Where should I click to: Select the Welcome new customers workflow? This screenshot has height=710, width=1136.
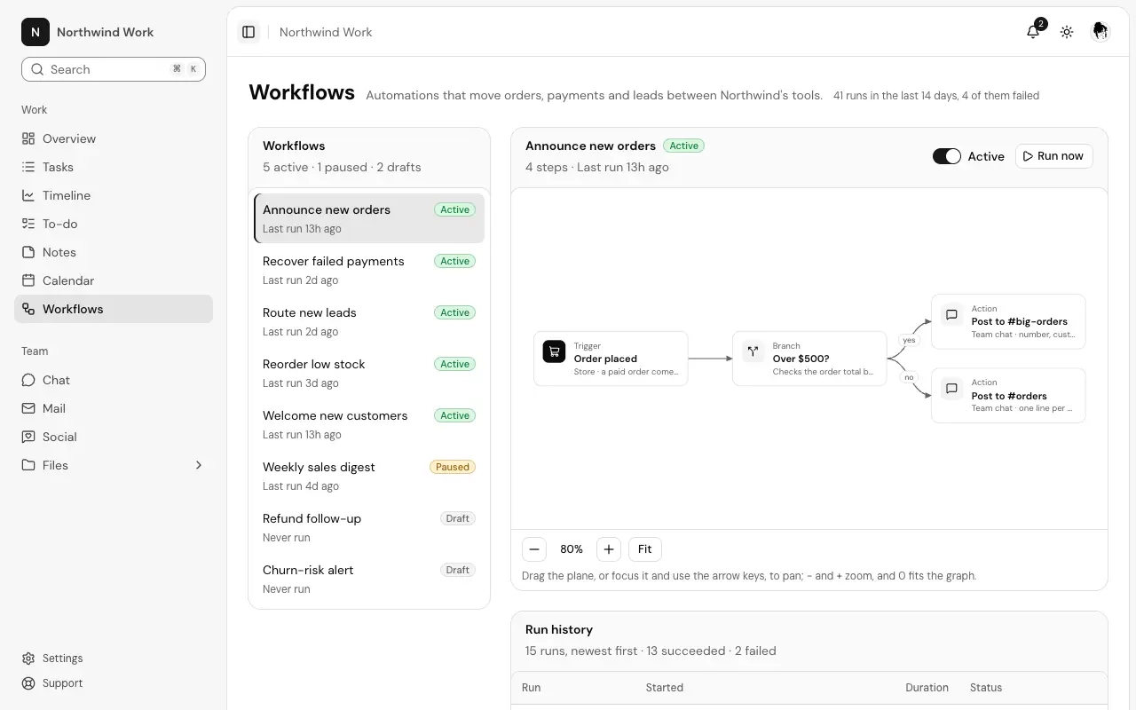click(369, 424)
